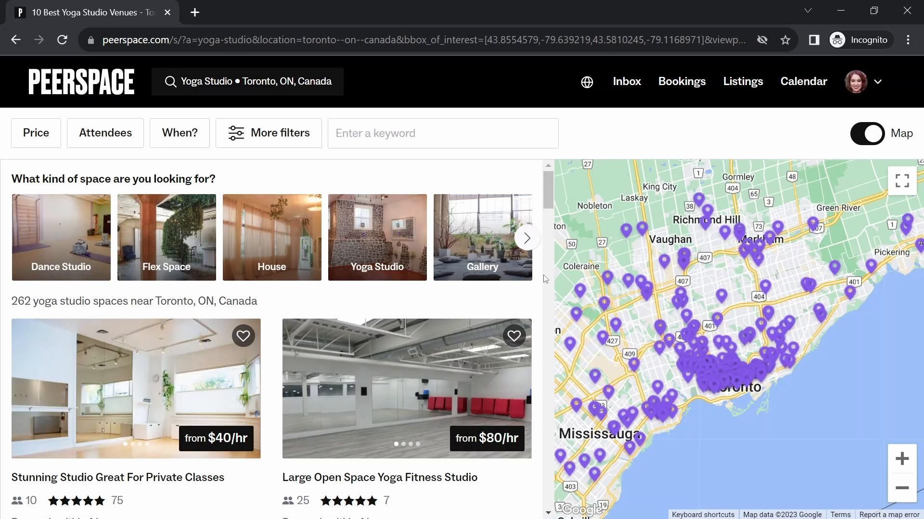Screen dimensions: 924x519
Task: Favorite the Large Open Space listing heart
Action: pos(513,336)
